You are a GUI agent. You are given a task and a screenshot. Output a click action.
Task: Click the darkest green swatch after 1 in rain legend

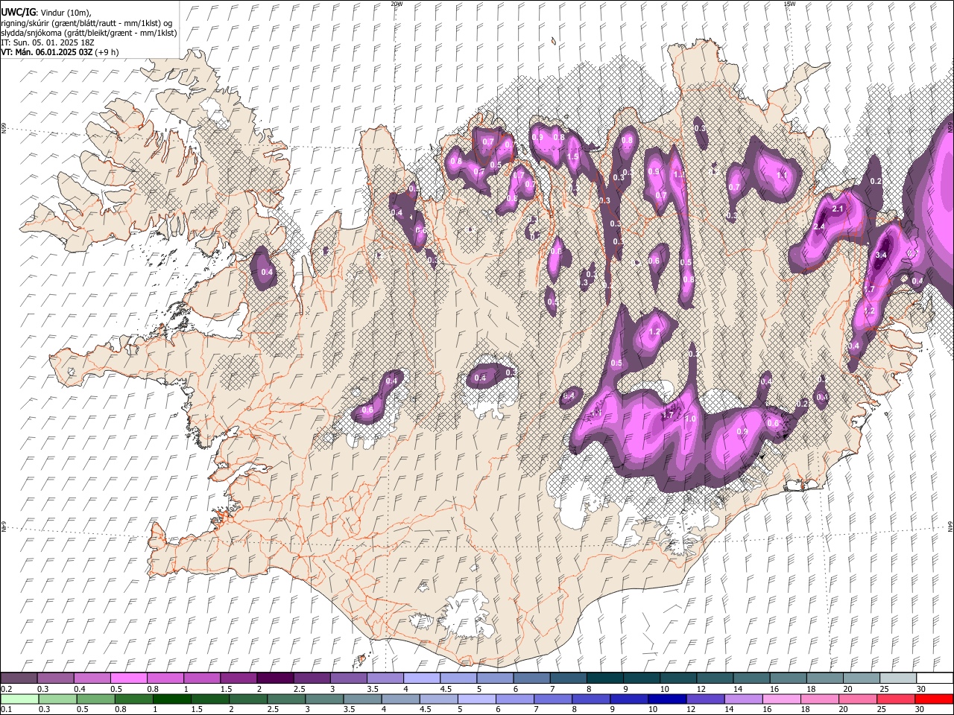click(173, 699)
